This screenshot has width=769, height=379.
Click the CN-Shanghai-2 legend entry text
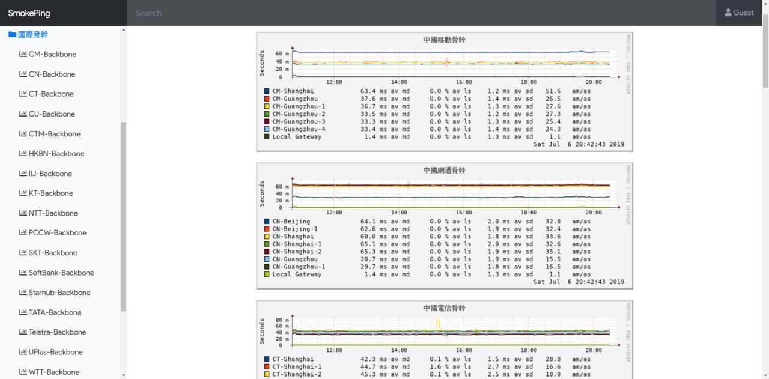click(297, 252)
